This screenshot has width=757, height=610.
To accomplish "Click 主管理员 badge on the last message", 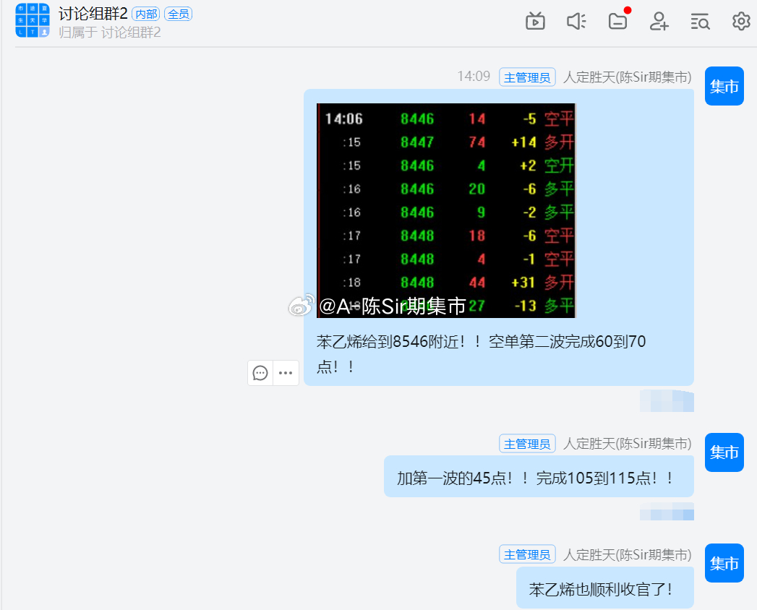I will [x=527, y=554].
